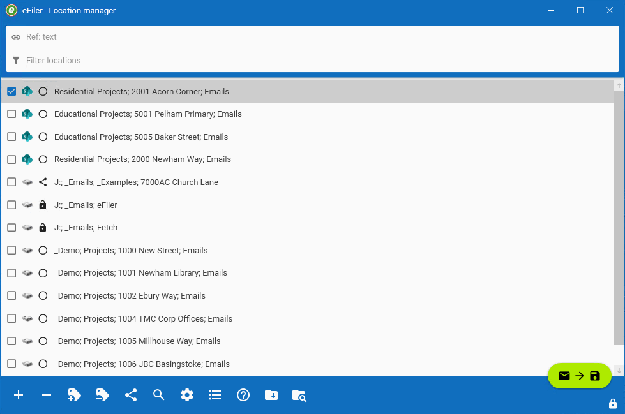Check the 1005 Millhouse Way checkbox
625x414 pixels.
pyautogui.click(x=11, y=341)
